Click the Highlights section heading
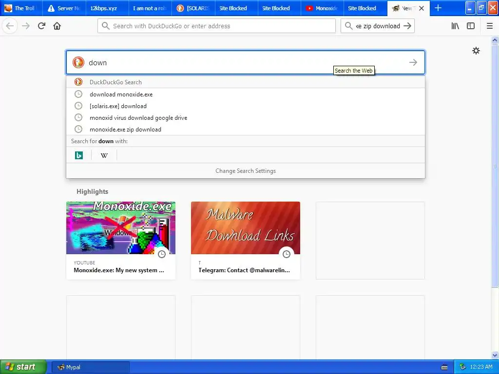Image resolution: width=499 pixels, height=374 pixels. coord(92,191)
